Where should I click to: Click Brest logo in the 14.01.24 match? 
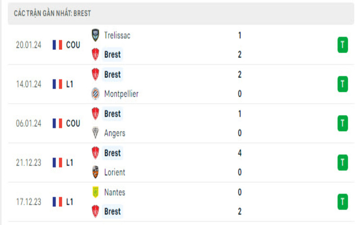[95, 74]
